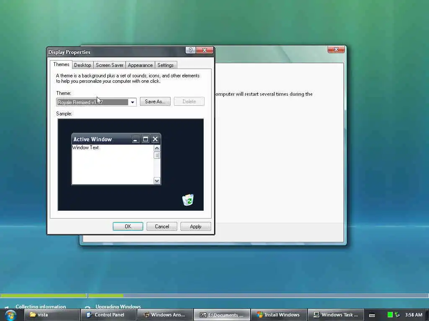
Task: Switch to Windows Ans... taskbar button
Action: tap(165, 315)
